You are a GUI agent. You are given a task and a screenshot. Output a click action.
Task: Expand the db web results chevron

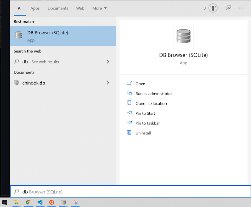[108, 62]
